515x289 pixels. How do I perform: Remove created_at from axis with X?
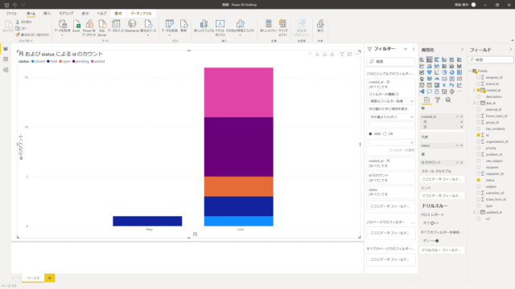coord(461,116)
